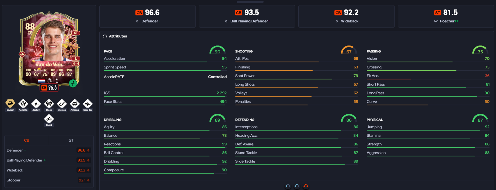Select the Bruiser playstyle icon
Screen dimensions: 496x190
[x=10, y=104]
